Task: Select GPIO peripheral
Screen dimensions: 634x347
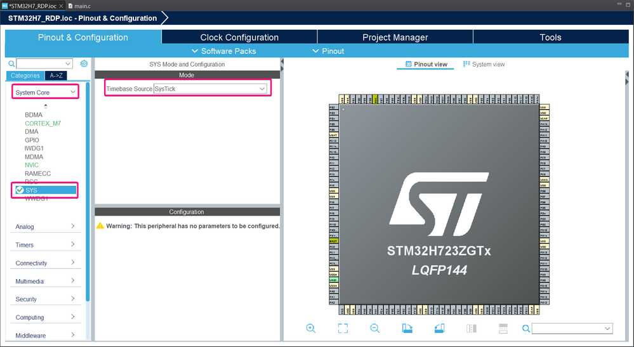Action: [x=32, y=140]
